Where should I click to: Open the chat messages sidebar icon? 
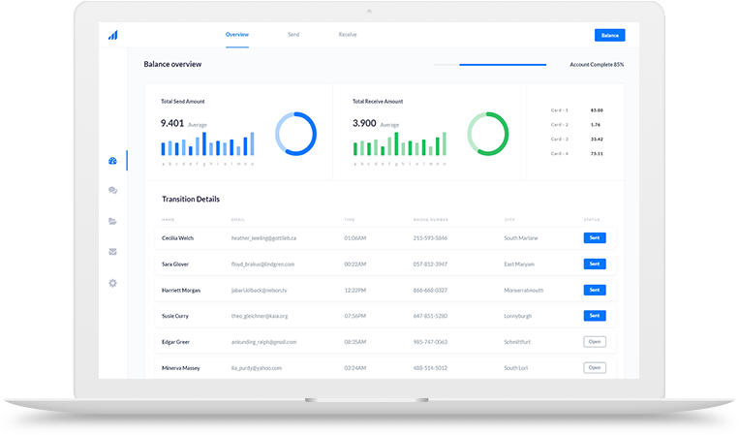click(x=112, y=191)
